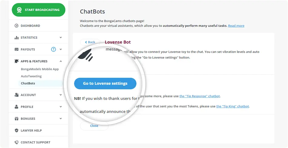Open the Payouts help question mark
The width and height of the screenshot is (288, 148).
pos(53,49)
